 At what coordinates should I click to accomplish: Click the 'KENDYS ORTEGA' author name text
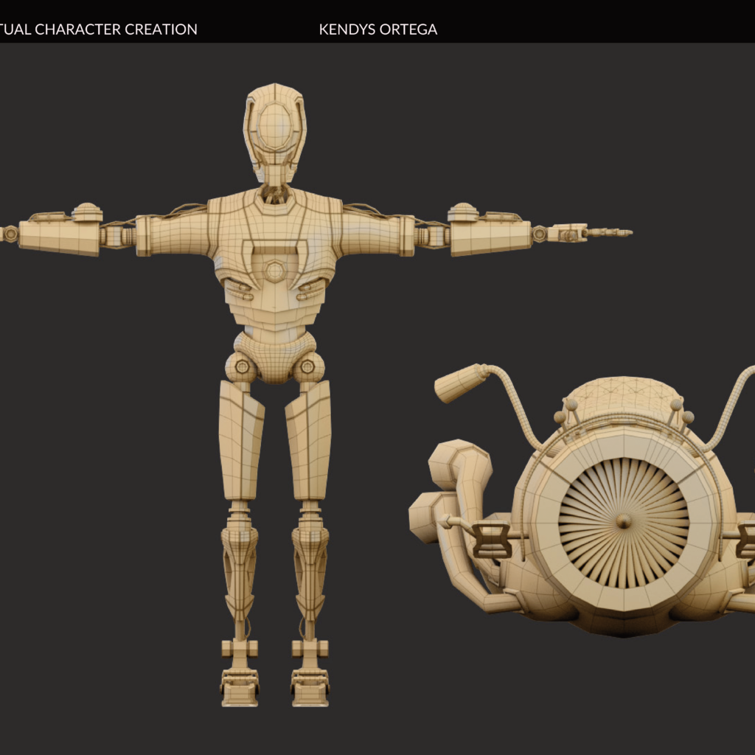point(378,29)
